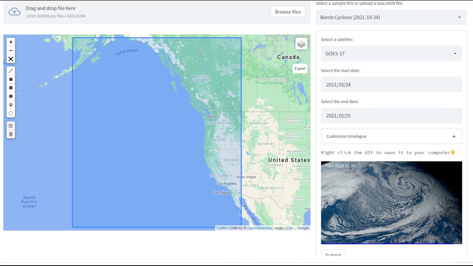The image size is (473, 266).
Task: Click the MONTANA state label
Action: point(259,123)
